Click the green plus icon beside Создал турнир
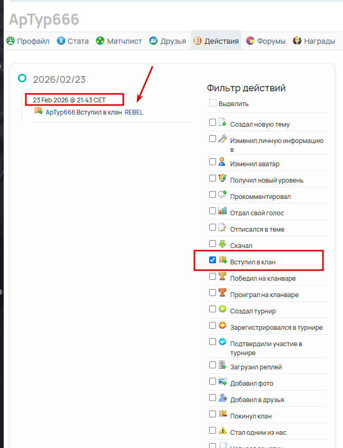The height and width of the screenshot is (448, 343). click(222, 309)
